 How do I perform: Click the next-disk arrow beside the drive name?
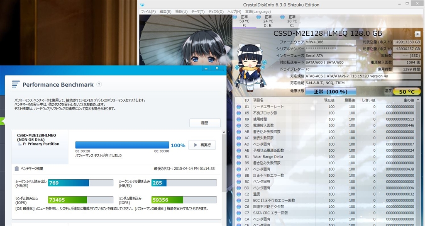point(418,34)
